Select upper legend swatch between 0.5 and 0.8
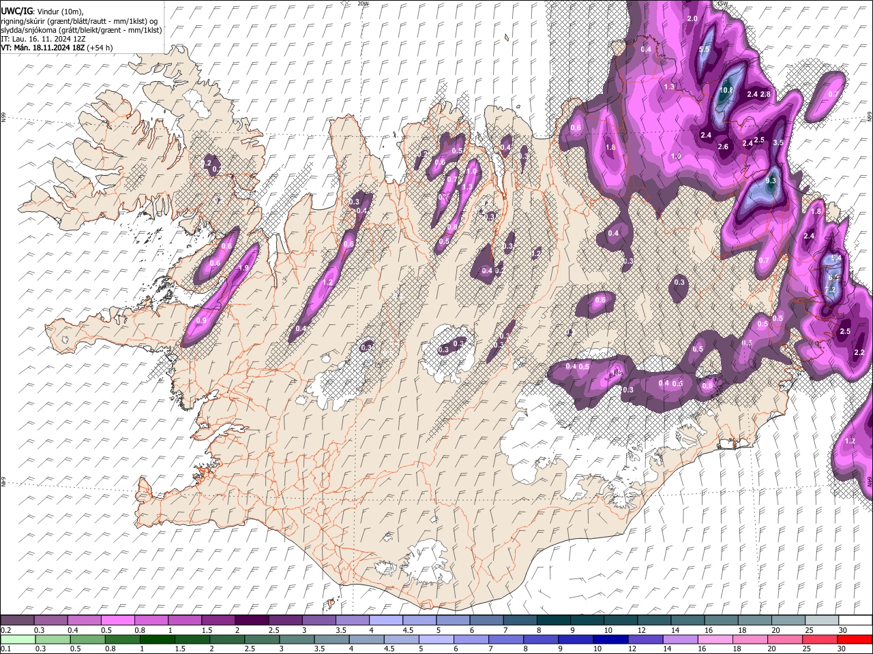The image size is (873, 654). 118,620
